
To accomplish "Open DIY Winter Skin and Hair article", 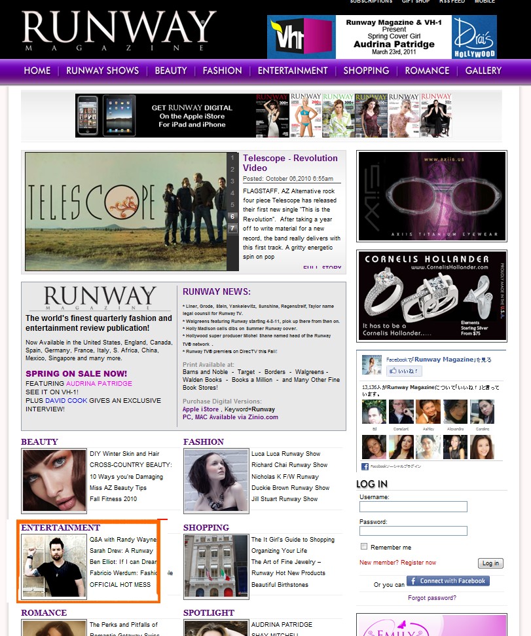I will coord(124,453).
